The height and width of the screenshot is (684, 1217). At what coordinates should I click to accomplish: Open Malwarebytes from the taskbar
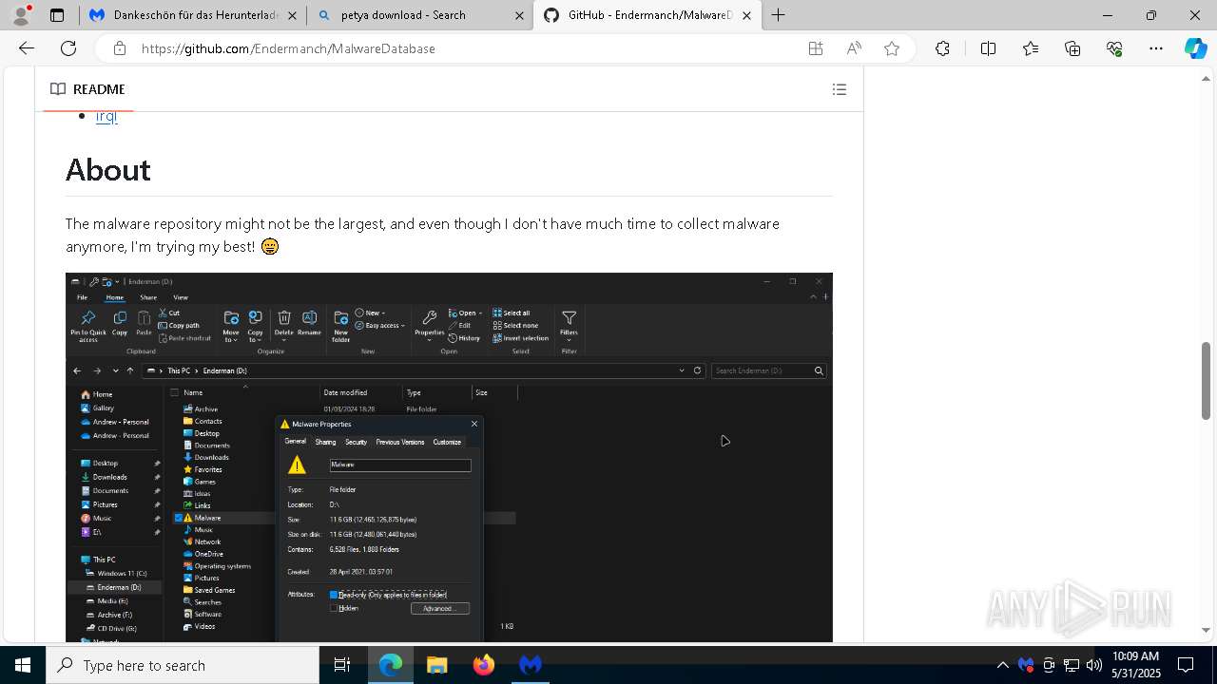click(531, 665)
